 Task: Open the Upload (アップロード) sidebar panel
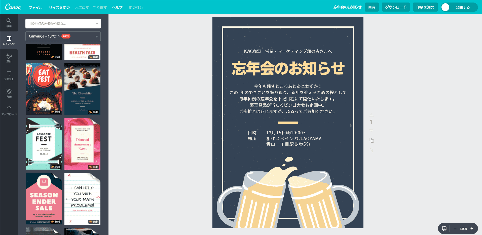point(9,111)
